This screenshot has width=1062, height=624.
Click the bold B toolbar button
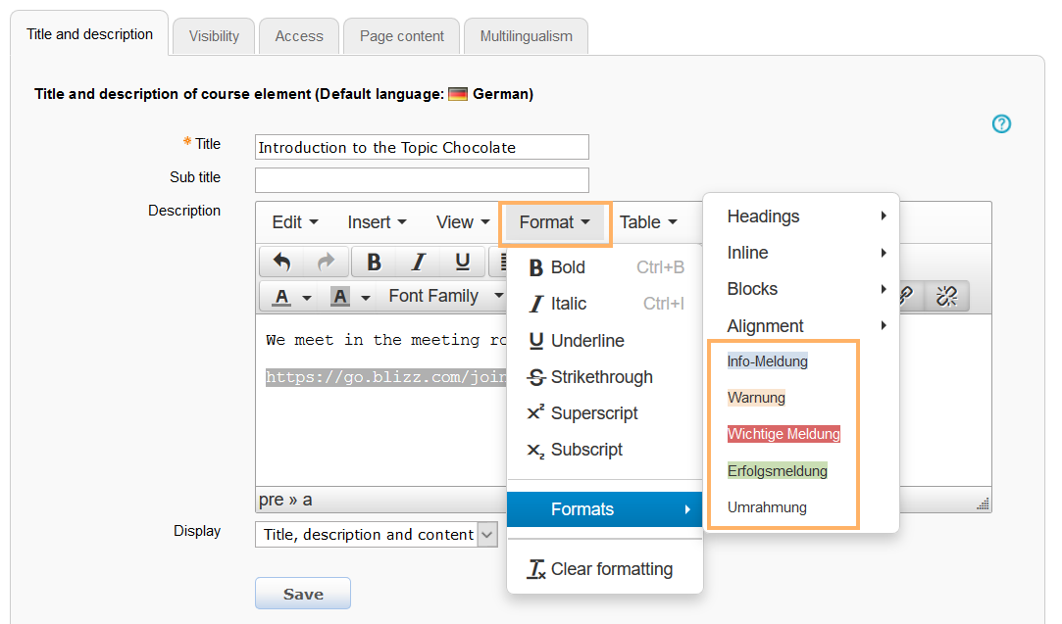click(x=374, y=263)
